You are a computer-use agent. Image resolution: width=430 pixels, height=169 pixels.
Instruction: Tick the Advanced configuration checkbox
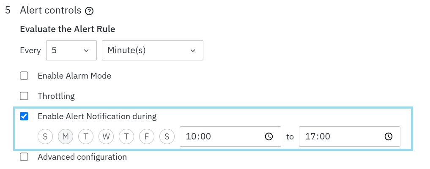pos(24,157)
